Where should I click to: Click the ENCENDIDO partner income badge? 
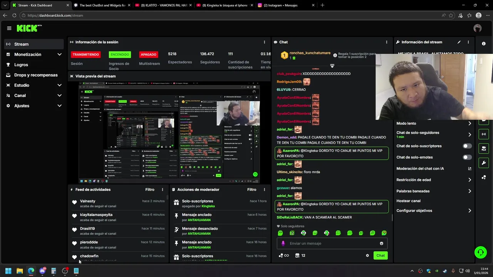[x=120, y=55]
